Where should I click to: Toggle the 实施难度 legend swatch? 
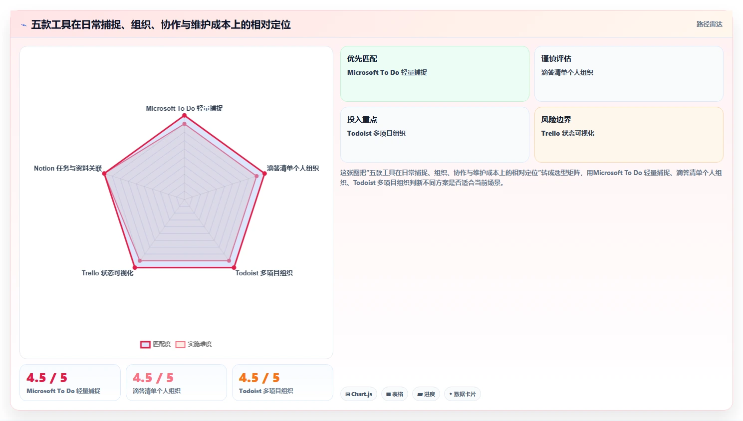click(180, 344)
